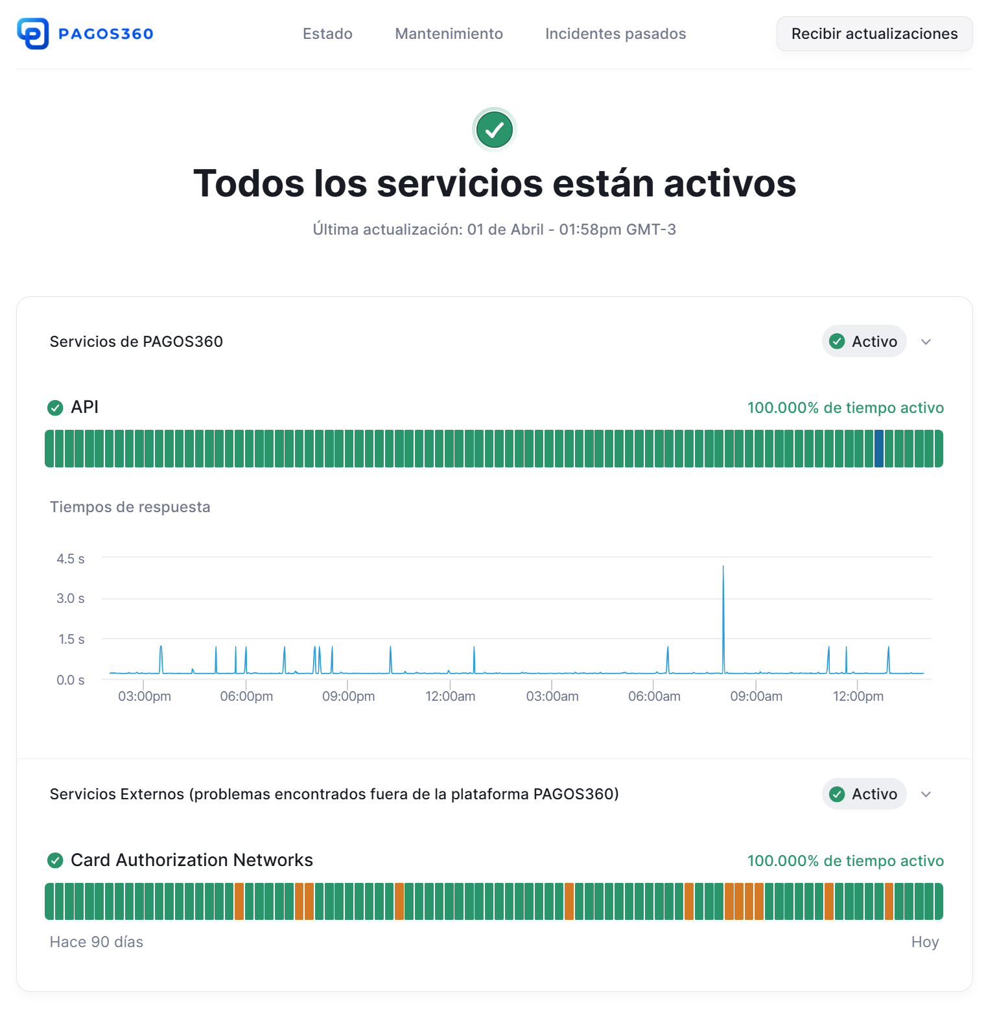The width and height of the screenshot is (997, 1021).
Task: Click the Servicios Externos group title
Action: point(334,794)
